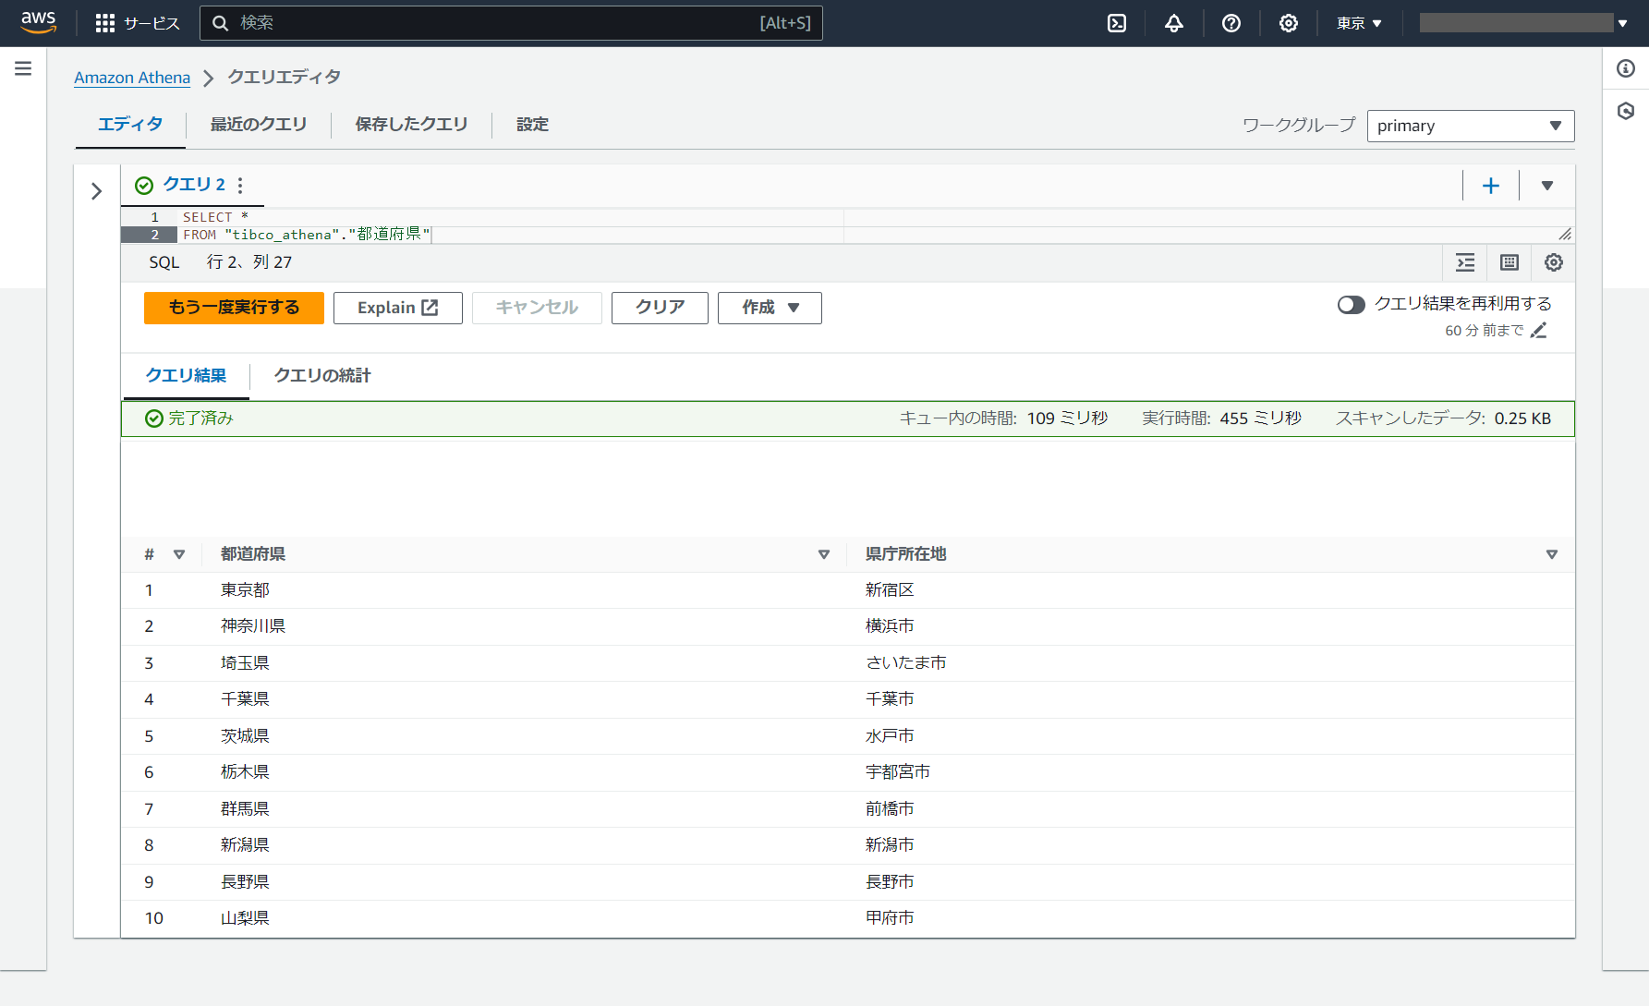Switch to 最近のクエリ tab

[259, 125]
